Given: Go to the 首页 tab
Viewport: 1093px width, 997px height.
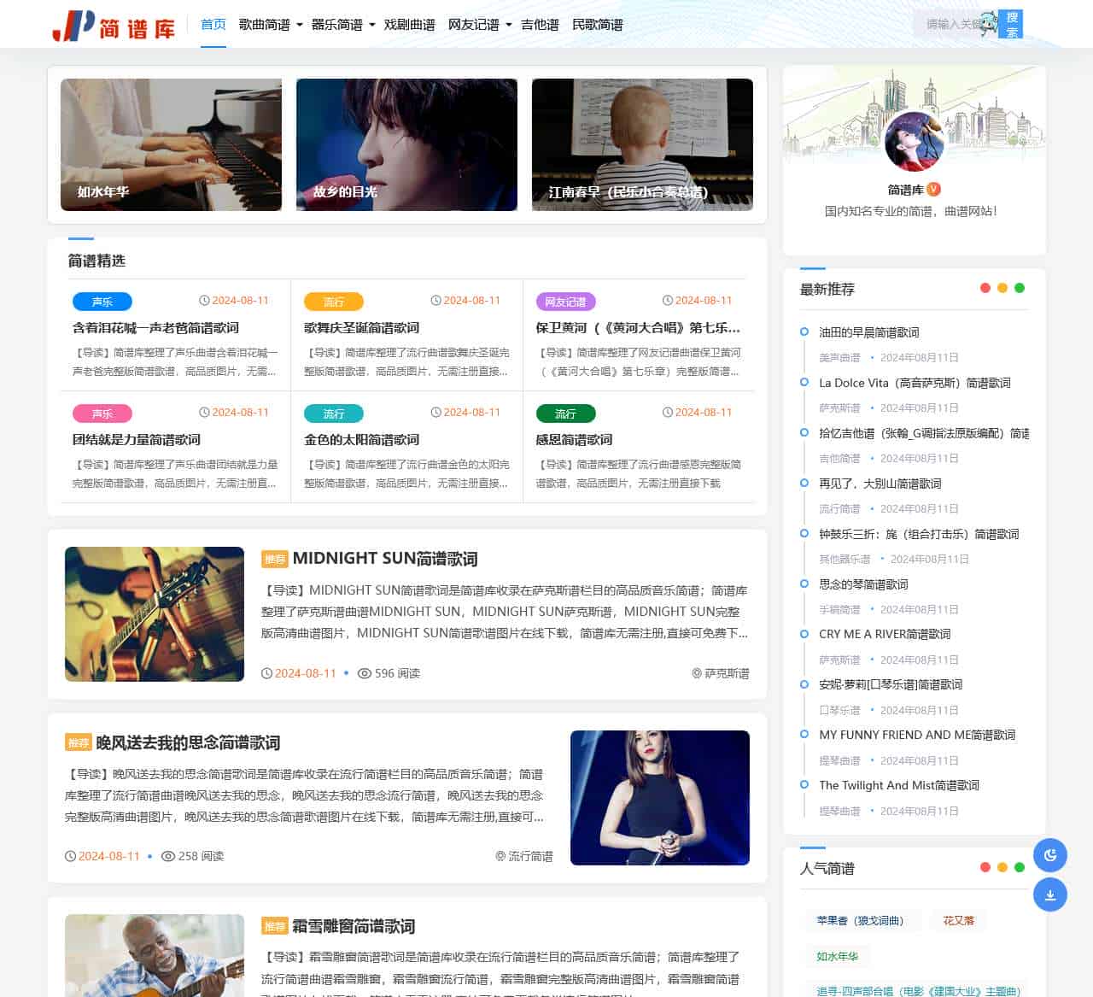Looking at the screenshot, I should [213, 25].
